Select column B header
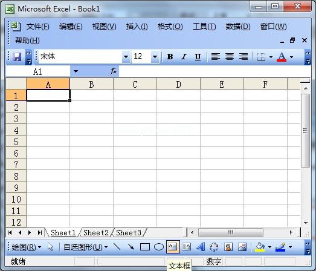This screenshot has width=316, height=271. click(91, 83)
